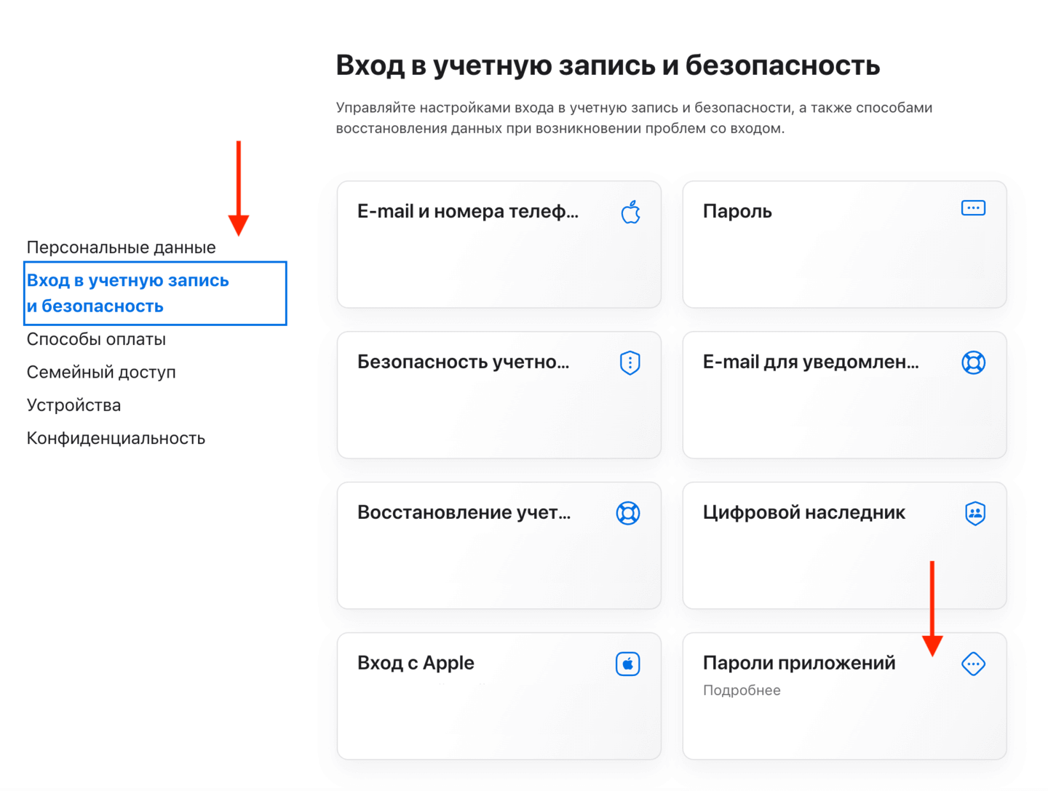The image size is (1048, 791).
Task: Click the shield icon on Безопасность учетной записи
Action: (x=629, y=362)
